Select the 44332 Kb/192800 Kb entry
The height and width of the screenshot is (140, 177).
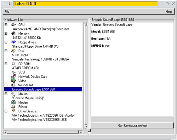(x=27, y=38)
